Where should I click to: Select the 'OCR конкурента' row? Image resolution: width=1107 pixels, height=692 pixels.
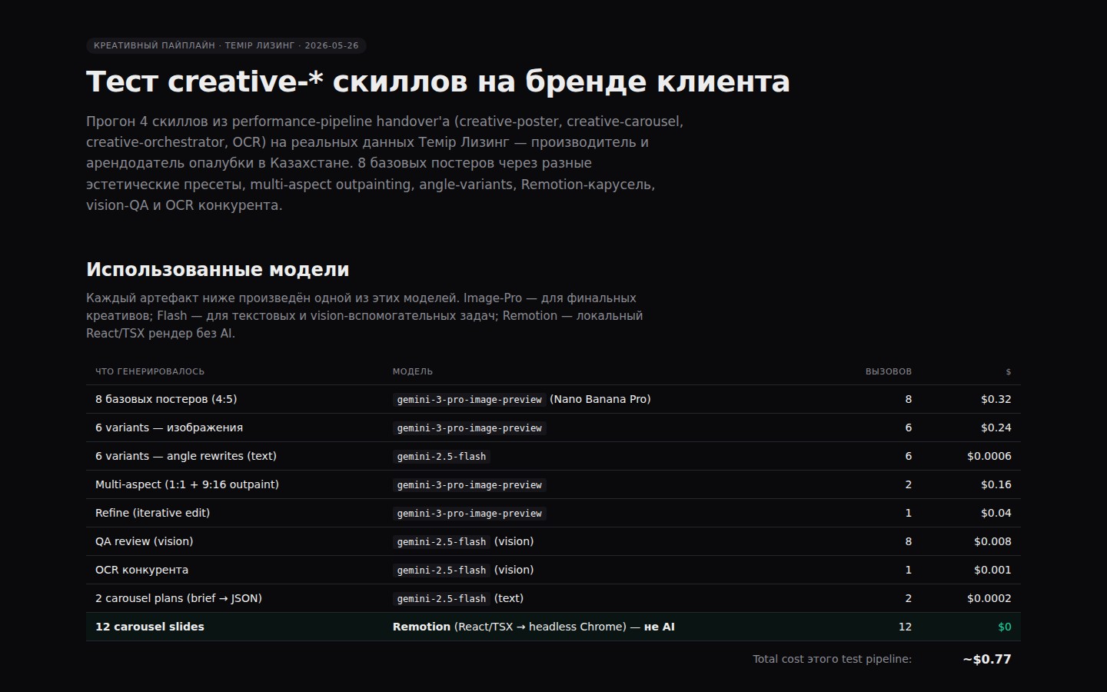tap(553, 570)
